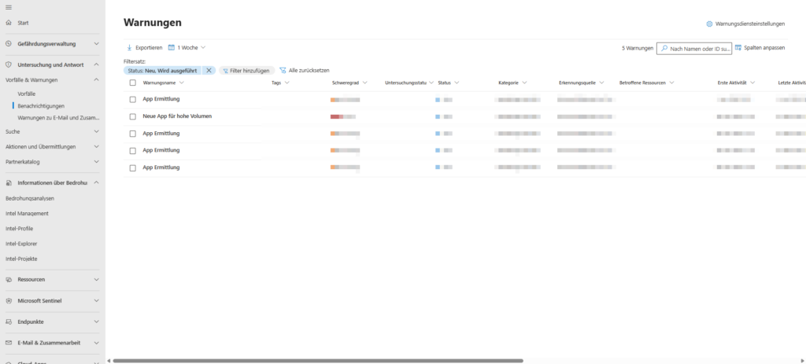The image size is (806, 364).
Task: Click the Microsoft Sentinel sidebar icon
Action: pyautogui.click(x=9, y=300)
